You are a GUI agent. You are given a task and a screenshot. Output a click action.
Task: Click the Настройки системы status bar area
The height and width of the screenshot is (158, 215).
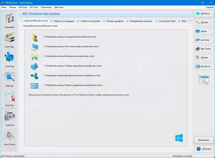[183, 155]
